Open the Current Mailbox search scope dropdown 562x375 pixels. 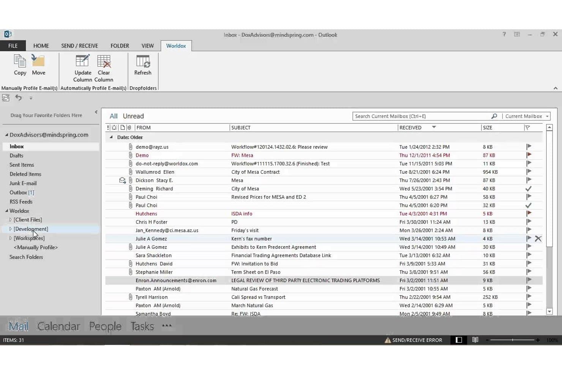547,116
